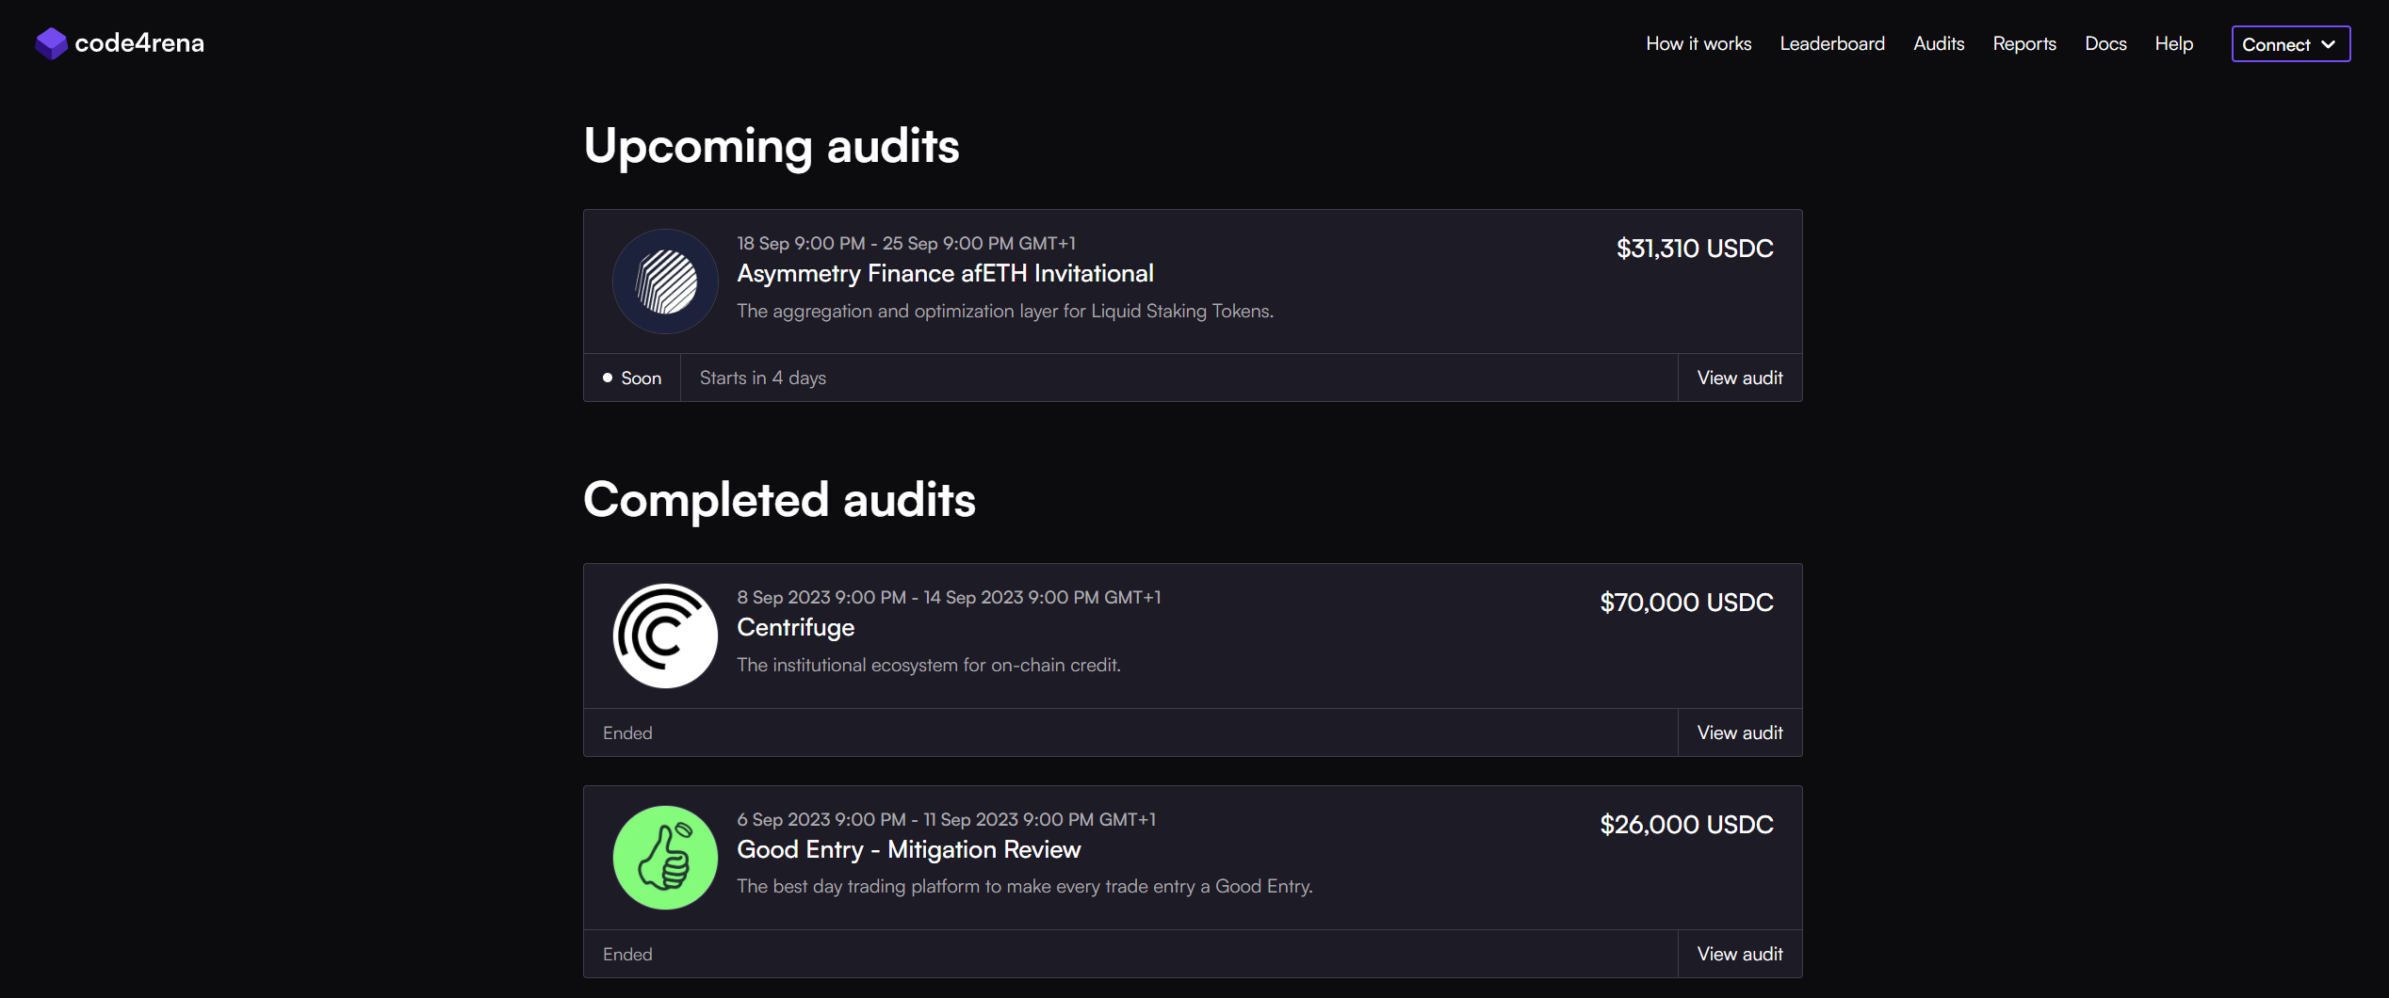Click the Good Entry thumbs-up logo
The image size is (2389, 998).
coord(665,858)
